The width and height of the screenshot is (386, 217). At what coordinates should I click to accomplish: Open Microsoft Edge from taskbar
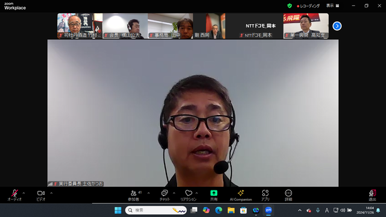pyautogui.click(x=218, y=210)
